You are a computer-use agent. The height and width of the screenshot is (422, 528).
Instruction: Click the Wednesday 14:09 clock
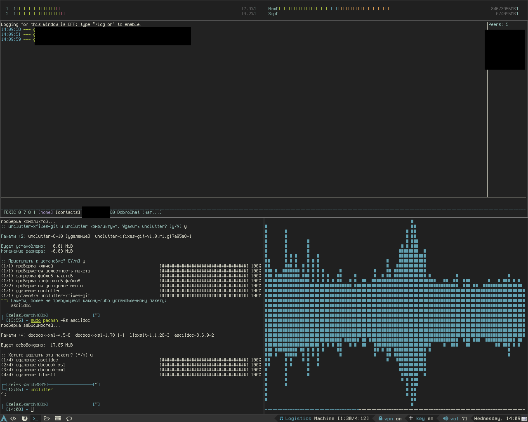(x=497, y=418)
